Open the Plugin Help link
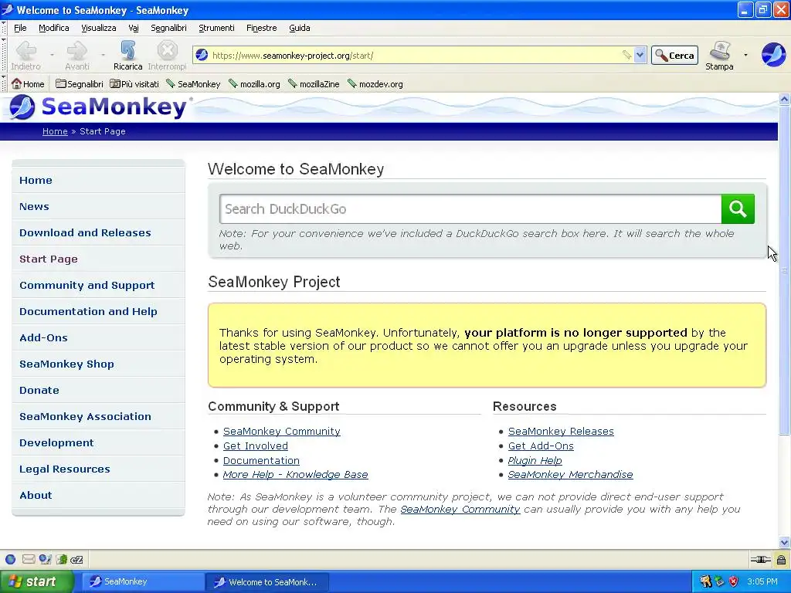The height and width of the screenshot is (593, 791). 535,460
